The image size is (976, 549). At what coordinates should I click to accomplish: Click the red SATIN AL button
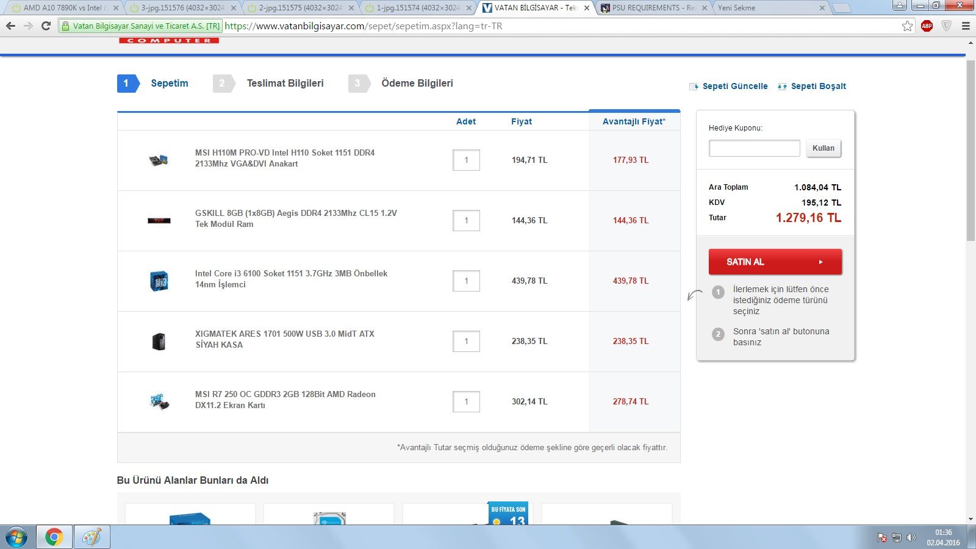[775, 262]
